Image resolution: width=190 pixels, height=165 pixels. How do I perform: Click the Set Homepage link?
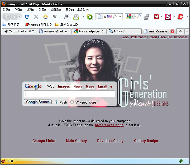click(x=178, y=37)
